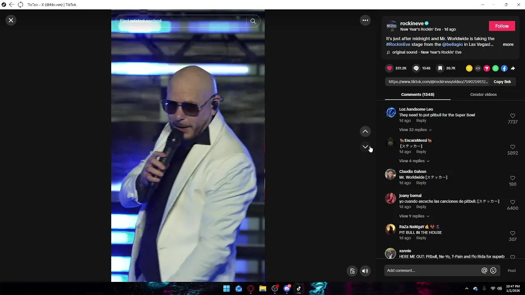525x295 pixels.
Task: Toggle the auto-scroll button beside the volume button
Action: coord(352,271)
